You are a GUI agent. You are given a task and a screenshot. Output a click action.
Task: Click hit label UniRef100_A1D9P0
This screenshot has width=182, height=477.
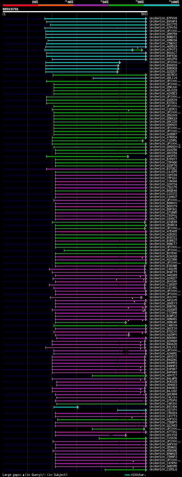(163, 335)
